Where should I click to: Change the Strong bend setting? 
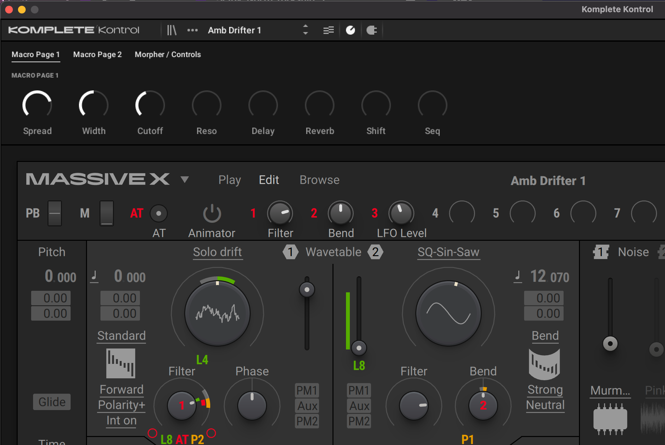click(x=545, y=390)
